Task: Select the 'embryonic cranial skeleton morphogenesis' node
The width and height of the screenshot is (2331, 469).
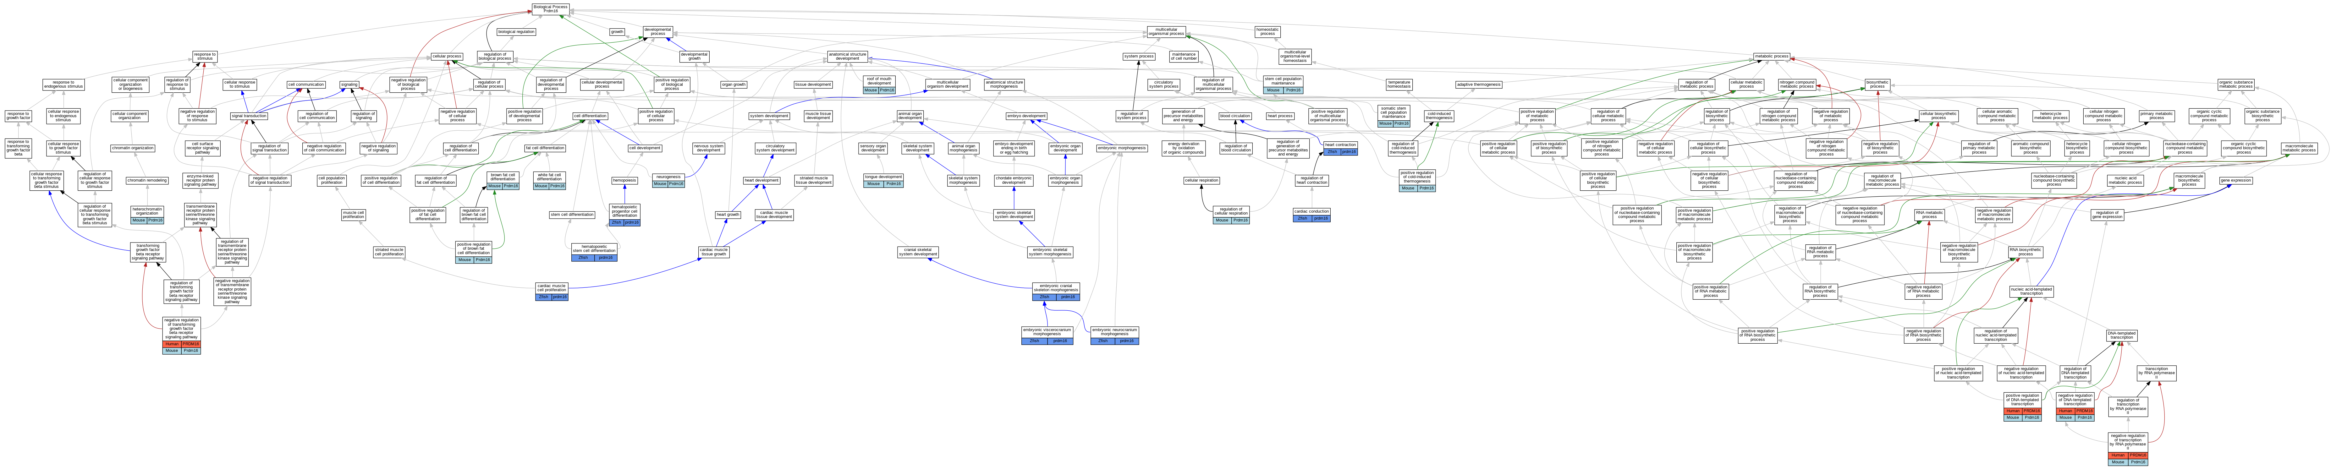Action: (1056, 291)
